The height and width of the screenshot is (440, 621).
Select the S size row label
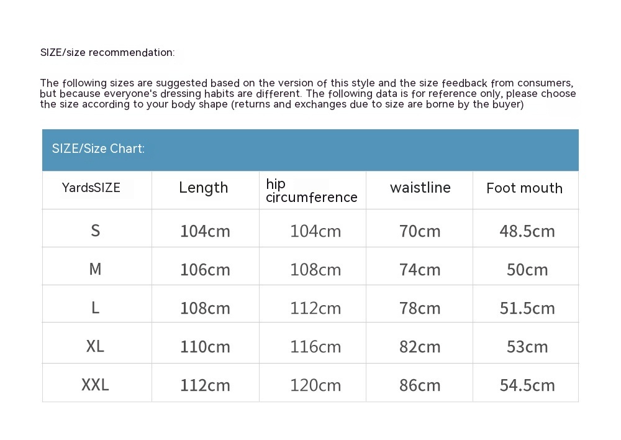pos(95,231)
